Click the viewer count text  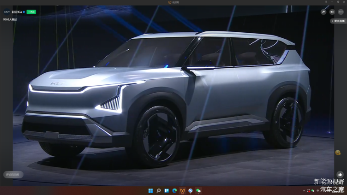10,19
